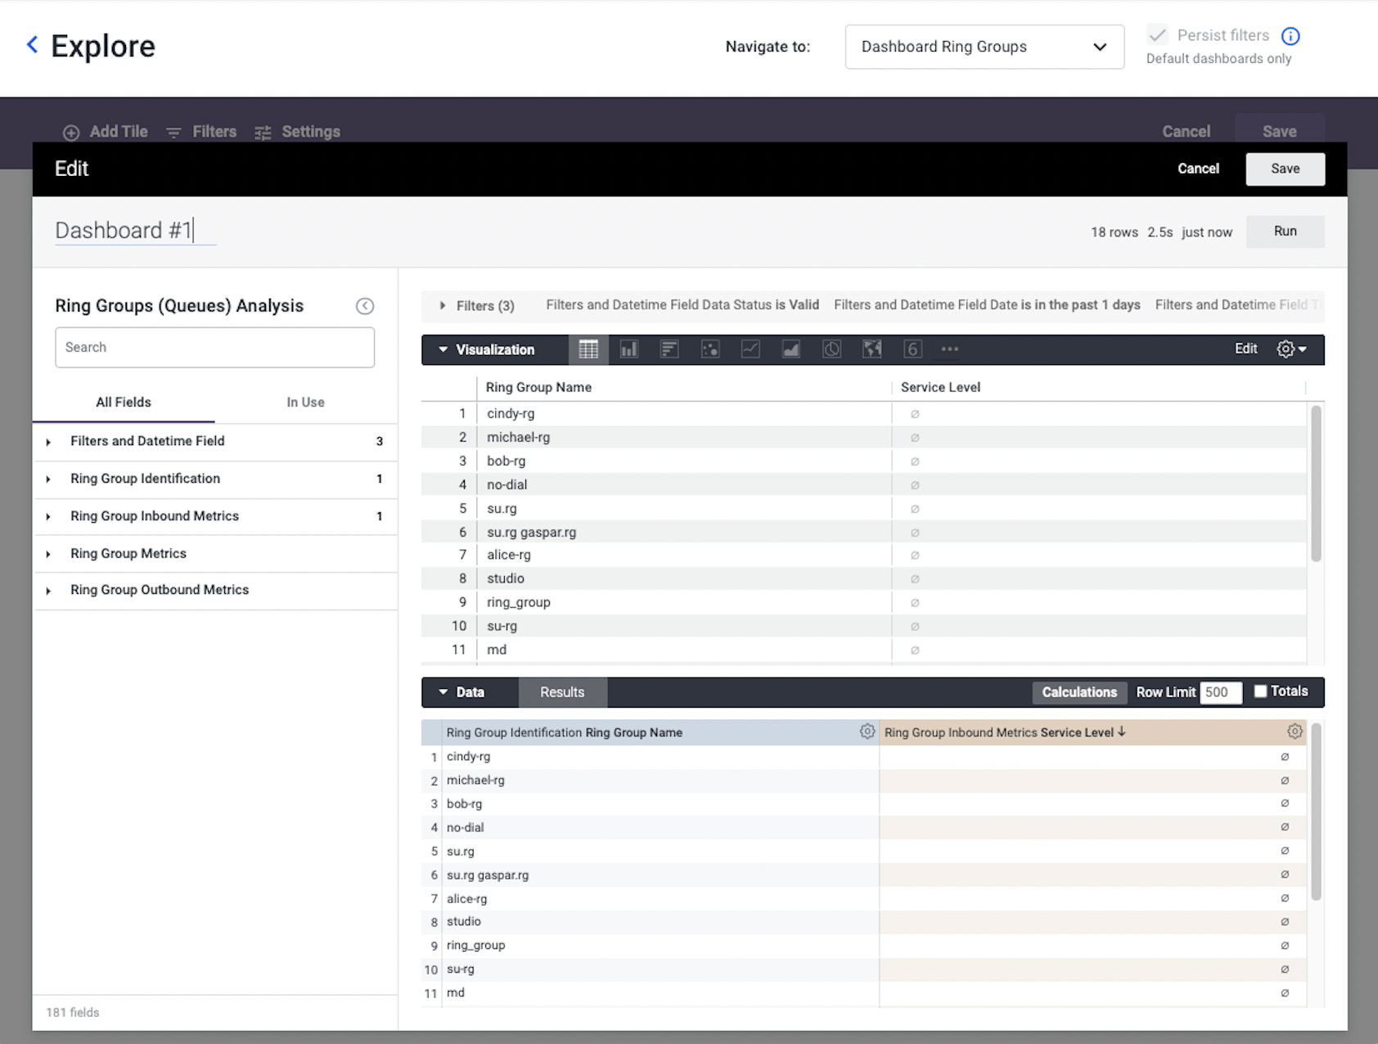Click the Settings sliders icon in toolbar

pyautogui.click(x=263, y=133)
